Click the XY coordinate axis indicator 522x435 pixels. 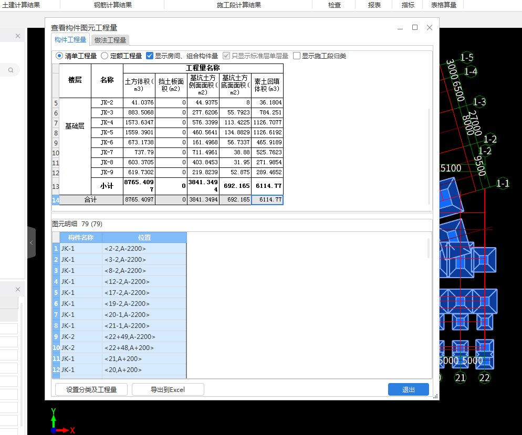tap(62, 421)
